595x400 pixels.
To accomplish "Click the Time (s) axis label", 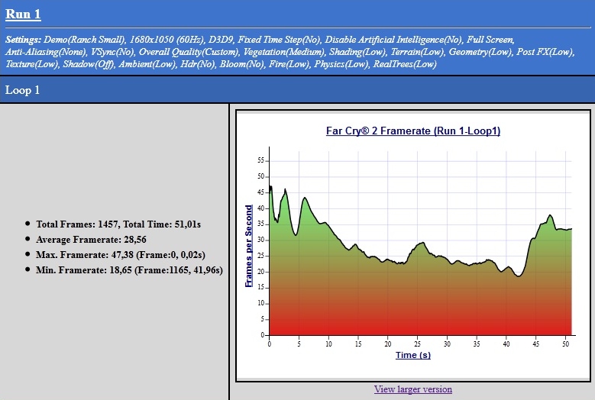I will [x=412, y=355].
